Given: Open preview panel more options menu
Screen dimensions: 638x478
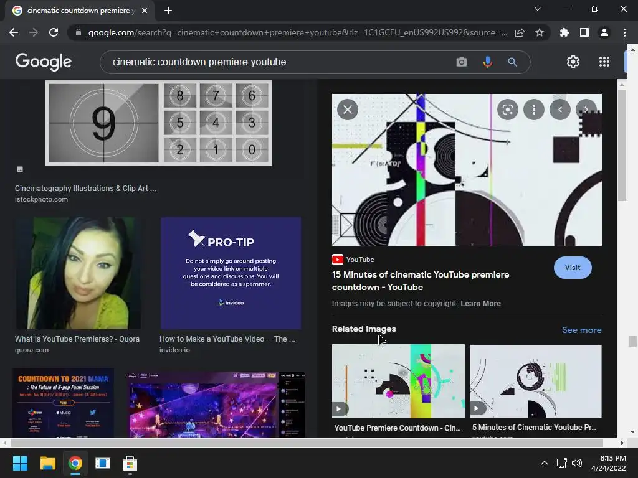Looking at the screenshot, I should 534,110.
